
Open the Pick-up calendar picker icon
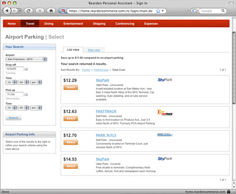26,94
